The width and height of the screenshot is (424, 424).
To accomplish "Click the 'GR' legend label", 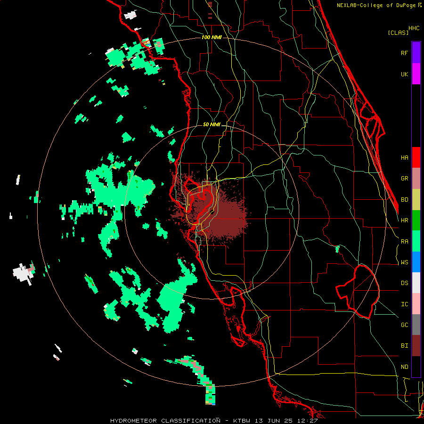I will pyautogui.click(x=405, y=179).
